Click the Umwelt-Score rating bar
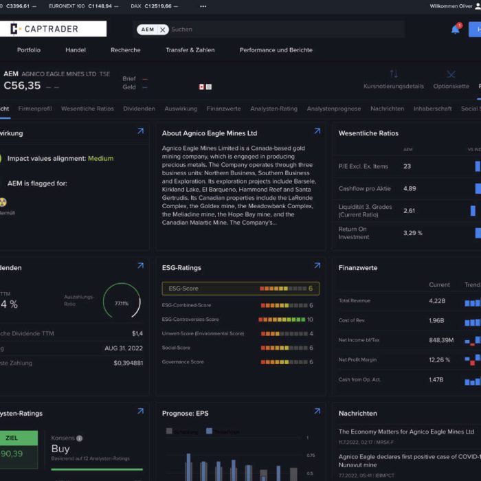 click(284, 333)
